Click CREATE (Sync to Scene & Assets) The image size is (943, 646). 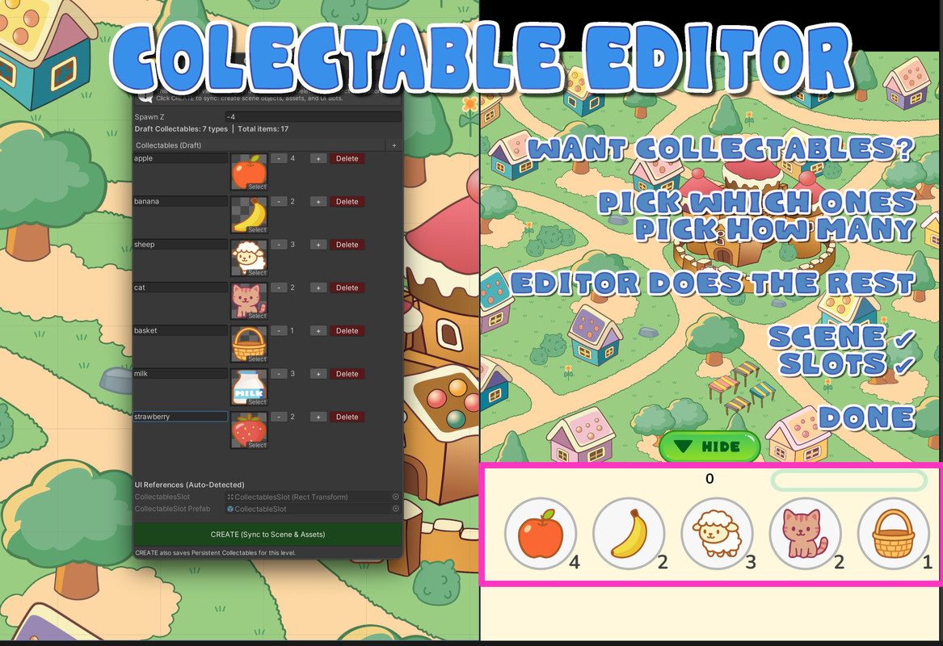267,535
